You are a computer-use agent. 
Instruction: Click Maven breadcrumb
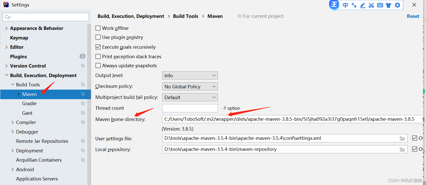click(215, 16)
